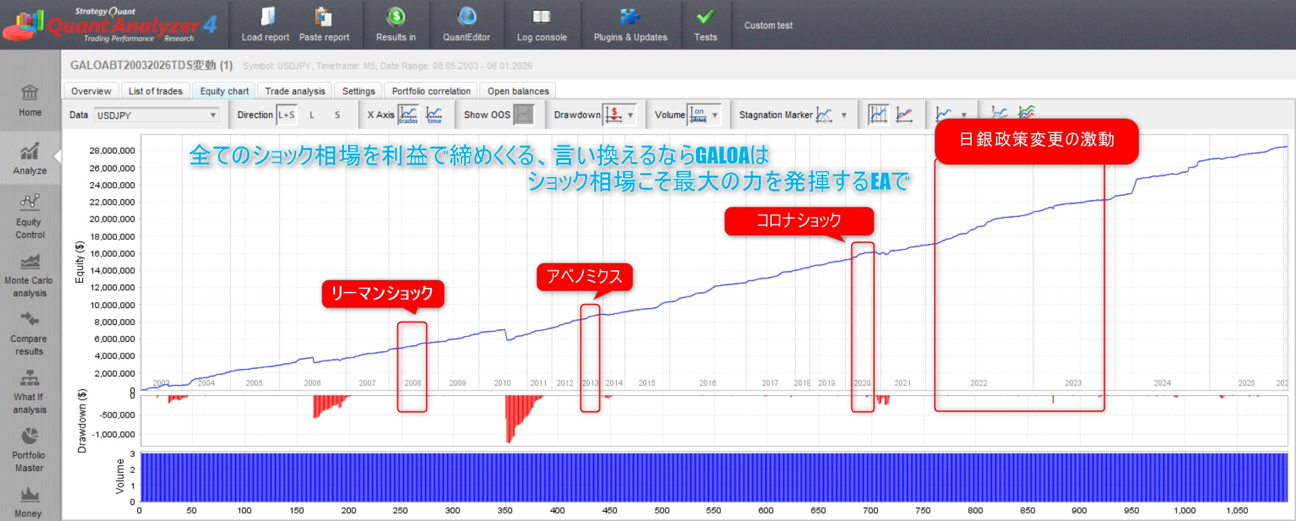Click the Tests checkmark icon
The height and width of the screenshot is (521, 1296).
coord(705,16)
